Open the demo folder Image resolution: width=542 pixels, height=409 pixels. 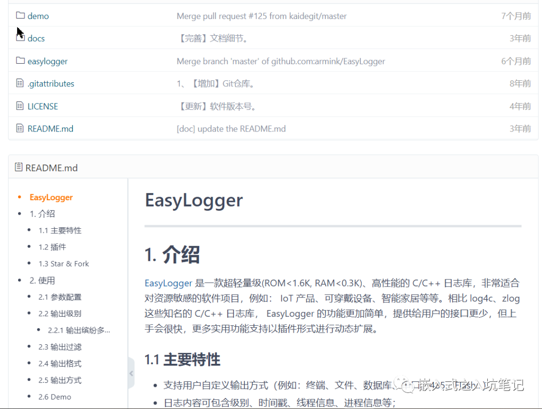(x=38, y=16)
